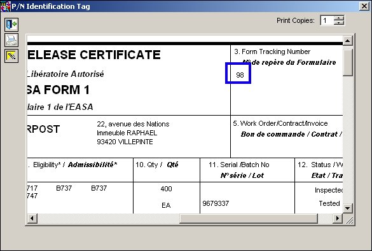
Task: Click the 'RPOST' company name
Action: tap(43, 129)
